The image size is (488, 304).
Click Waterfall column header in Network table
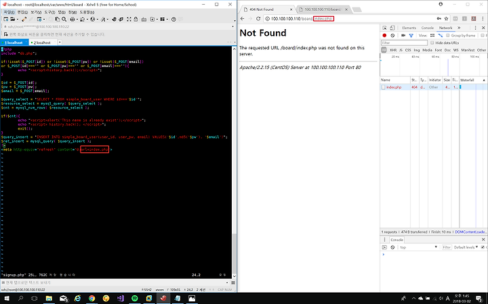click(473, 80)
